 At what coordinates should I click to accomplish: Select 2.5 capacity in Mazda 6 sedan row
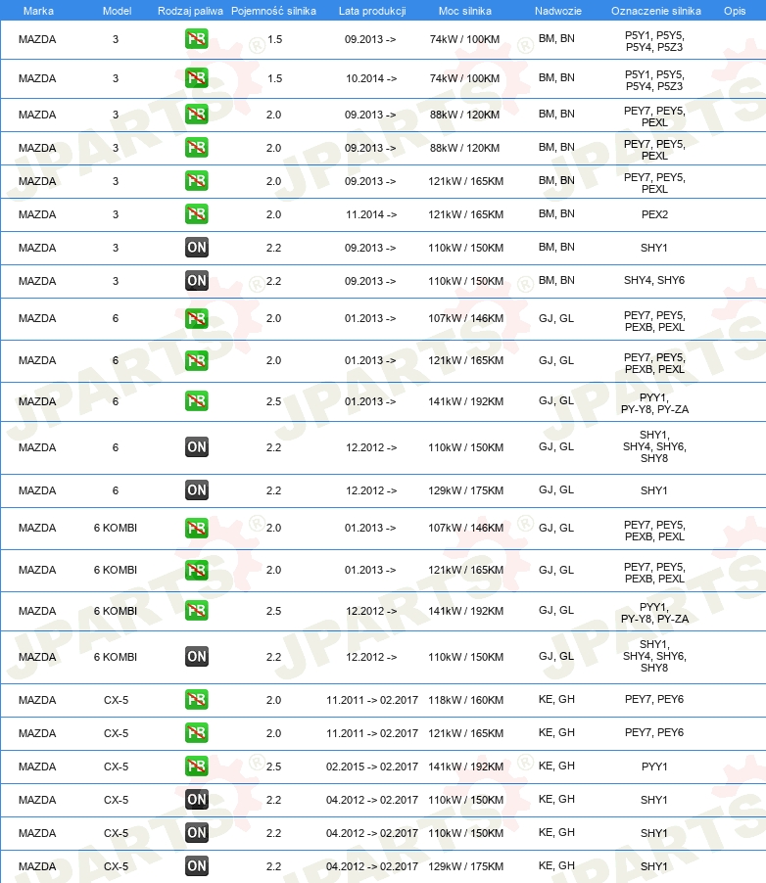coord(274,401)
